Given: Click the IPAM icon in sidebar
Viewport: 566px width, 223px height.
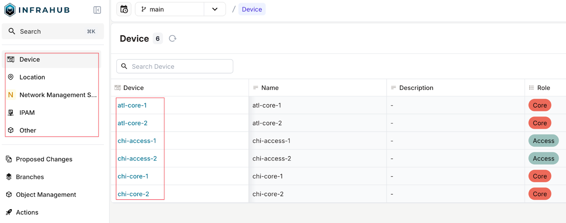Looking at the screenshot, I should coord(11,112).
